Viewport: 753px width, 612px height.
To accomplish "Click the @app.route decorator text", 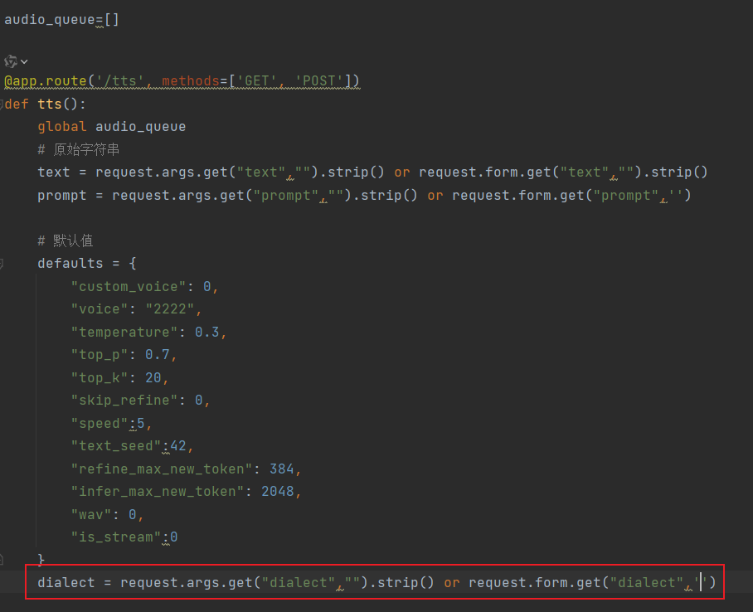I will click(x=45, y=80).
